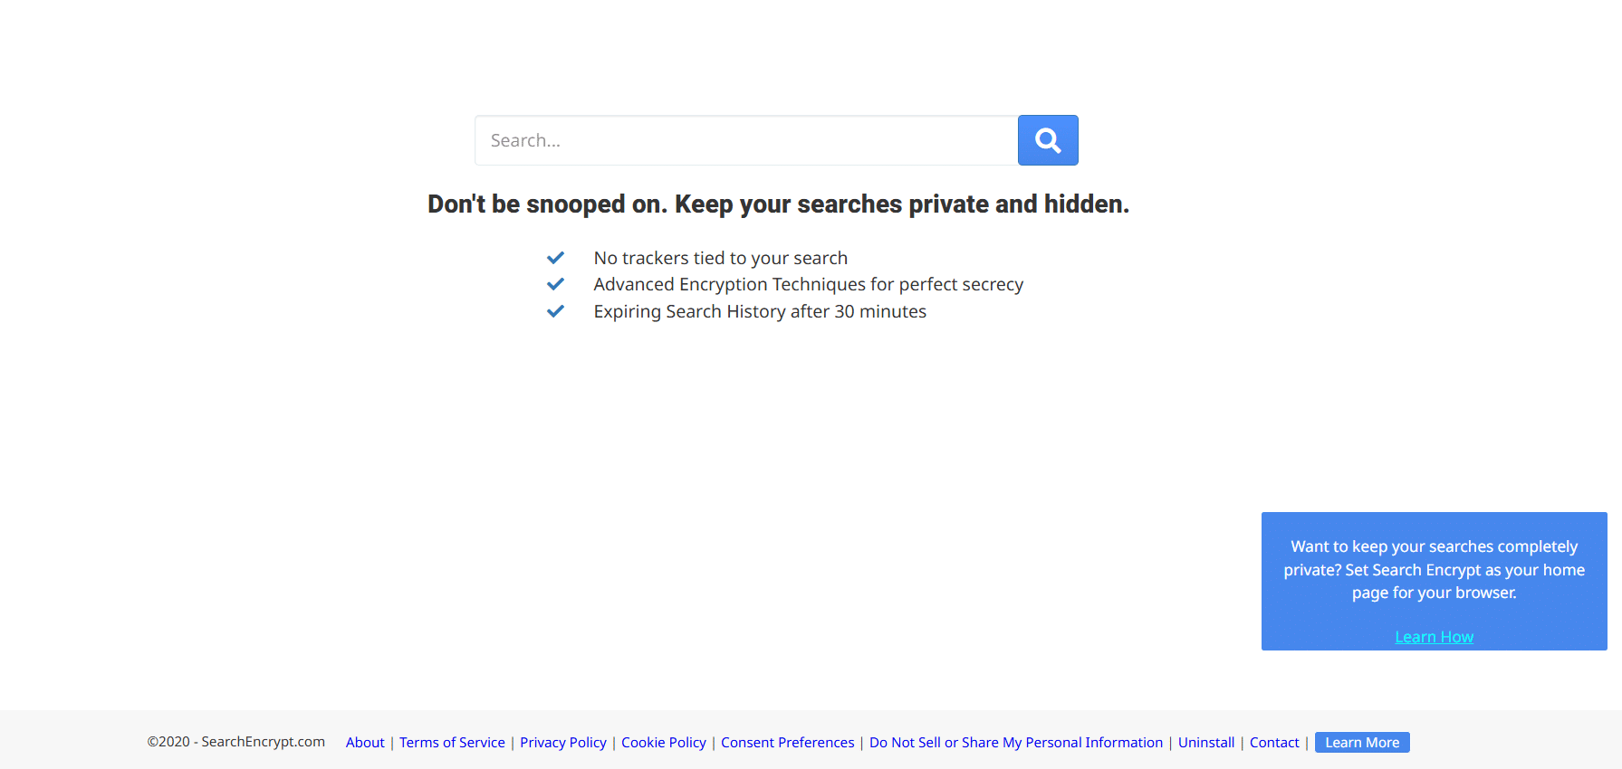This screenshot has width=1622, height=769.
Task: Open the About footer link
Action: pyautogui.click(x=365, y=743)
